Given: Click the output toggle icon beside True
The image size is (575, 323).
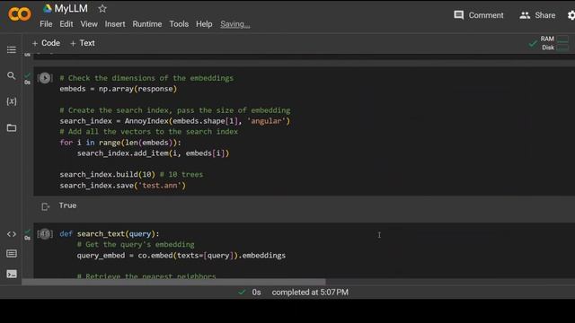Looking at the screenshot, I should (45, 207).
